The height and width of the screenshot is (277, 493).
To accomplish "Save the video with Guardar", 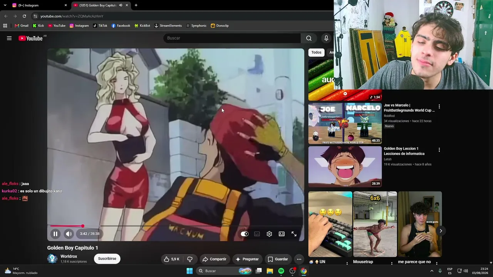I will pos(278,259).
